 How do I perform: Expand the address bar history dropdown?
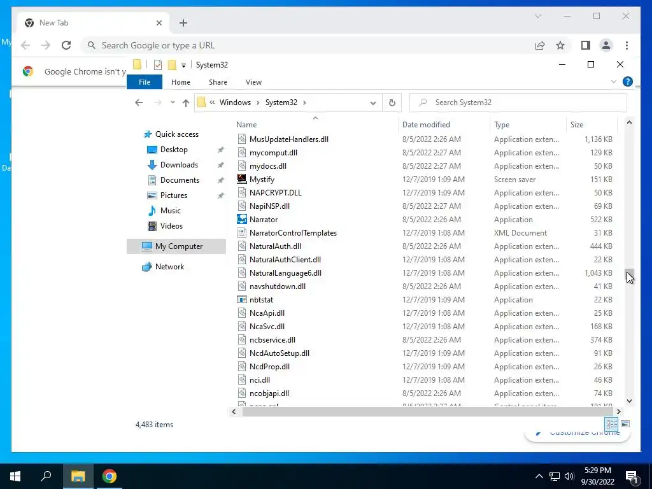click(x=373, y=103)
